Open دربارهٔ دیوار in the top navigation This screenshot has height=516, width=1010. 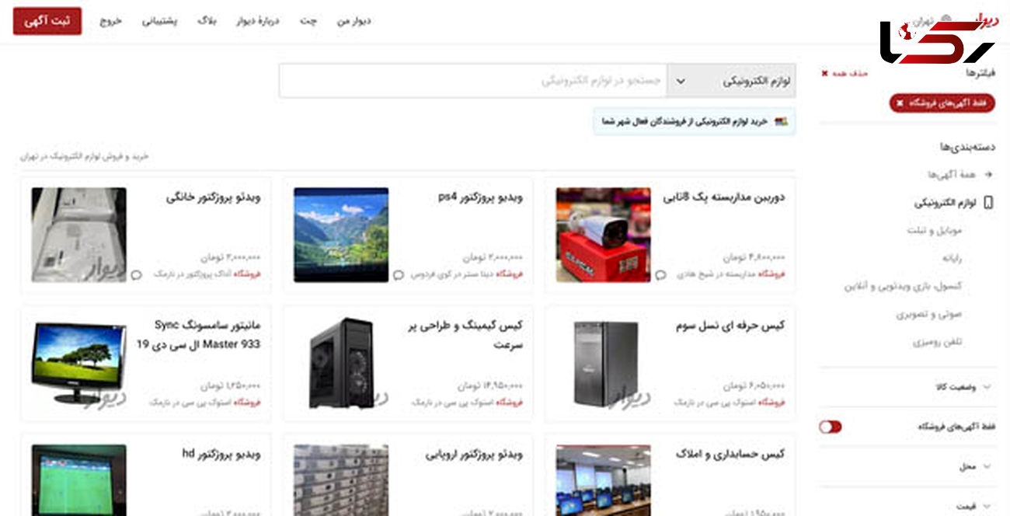coord(258,21)
